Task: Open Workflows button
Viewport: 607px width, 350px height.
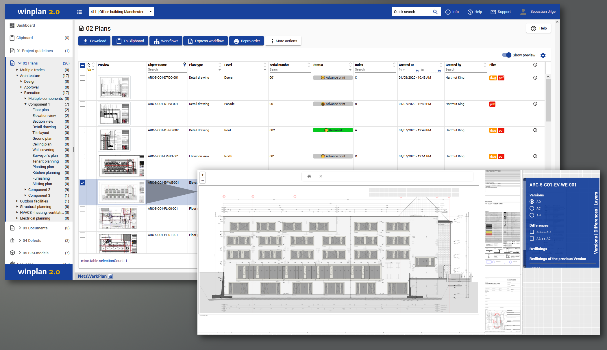Action: (x=166, y=41)
